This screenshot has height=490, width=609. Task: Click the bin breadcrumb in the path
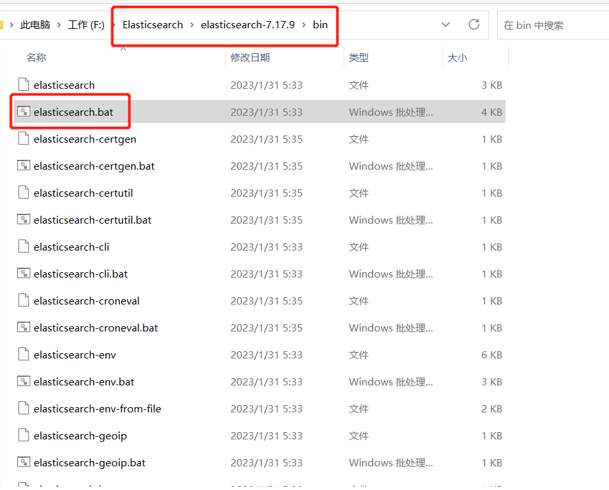[320, 25]
